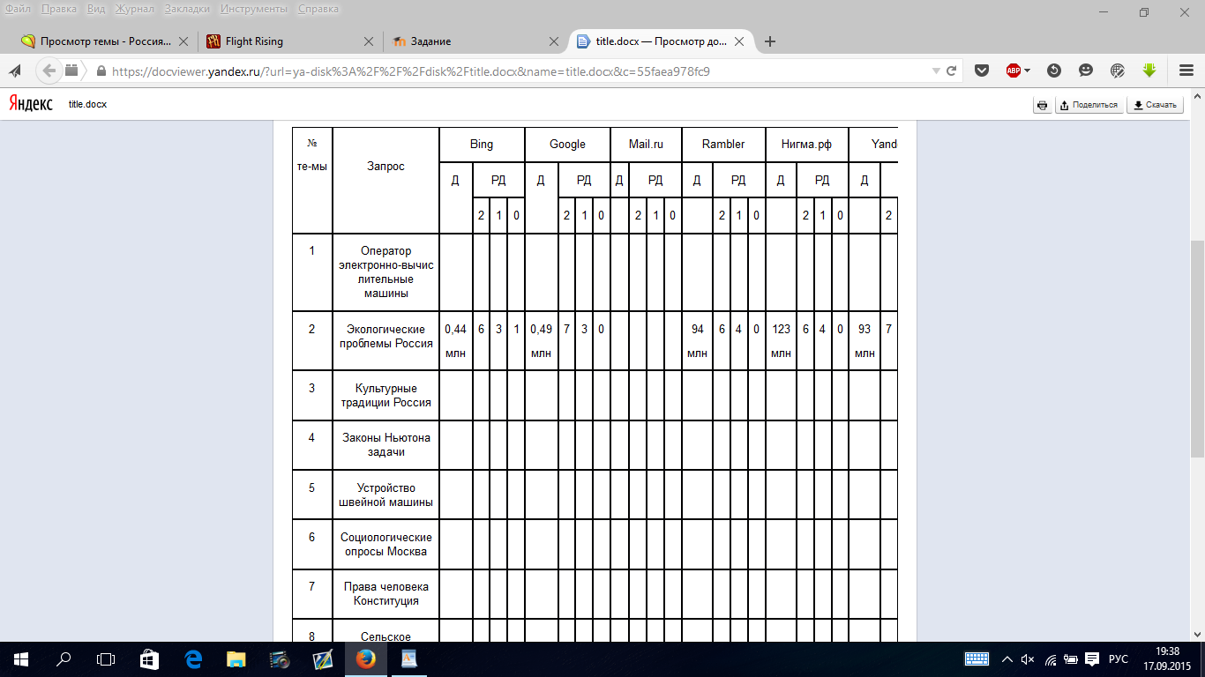Click the Bing column header

482,144
